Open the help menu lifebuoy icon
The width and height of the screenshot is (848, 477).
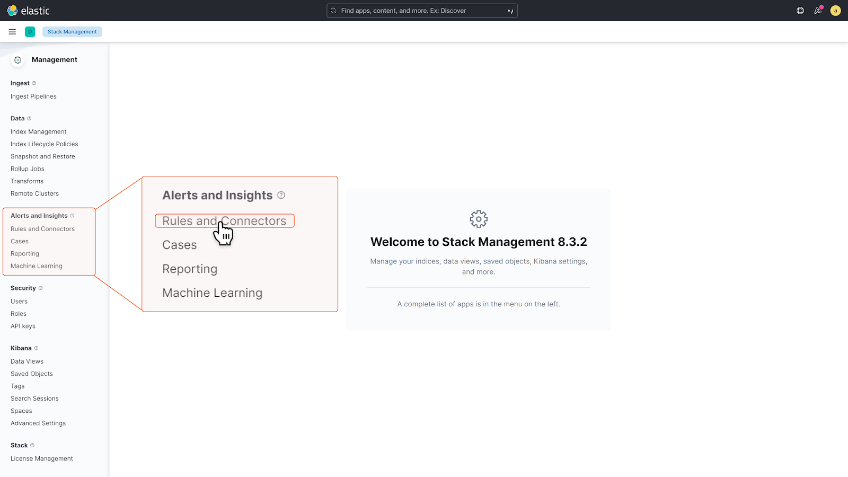tap(800, 11)
